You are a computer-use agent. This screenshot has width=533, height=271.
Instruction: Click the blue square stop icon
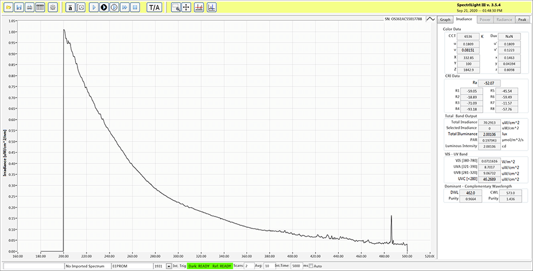pos(135,7)
